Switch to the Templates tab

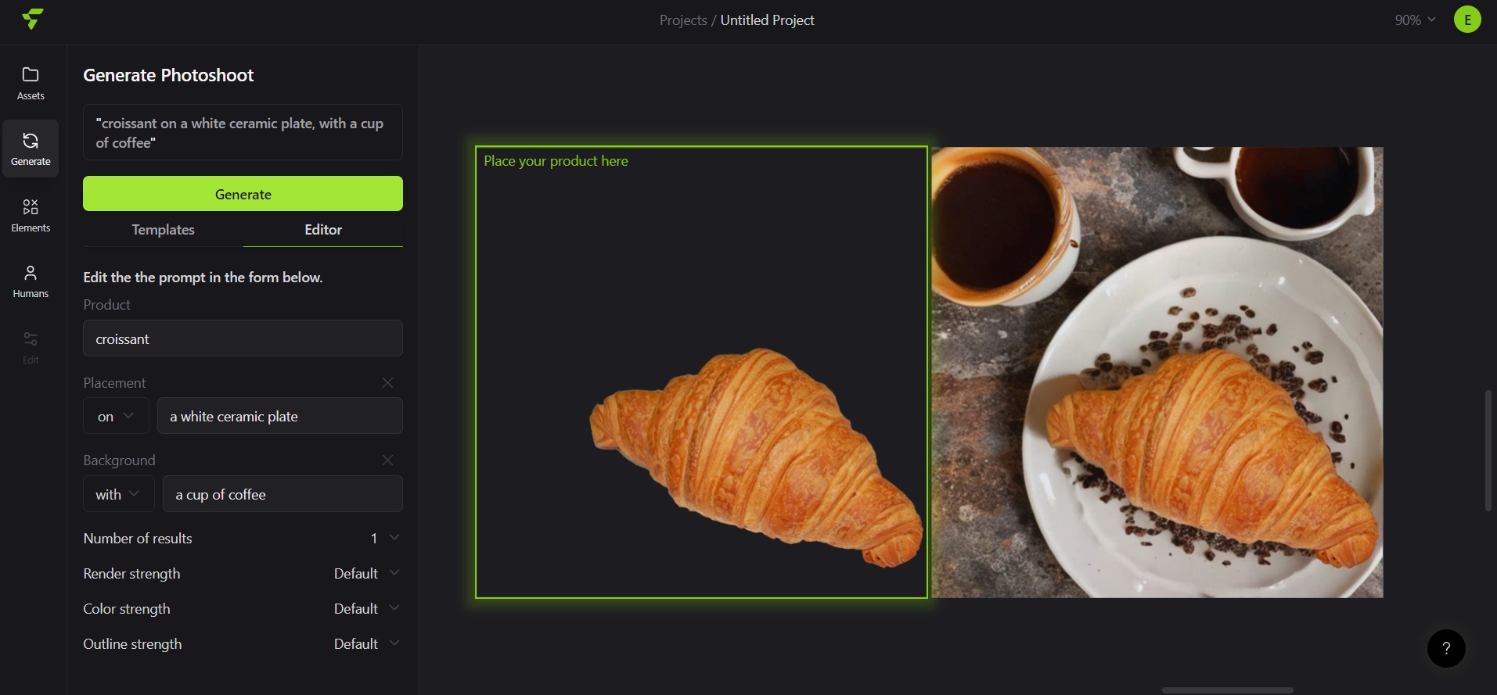click(x=163, y=230)
